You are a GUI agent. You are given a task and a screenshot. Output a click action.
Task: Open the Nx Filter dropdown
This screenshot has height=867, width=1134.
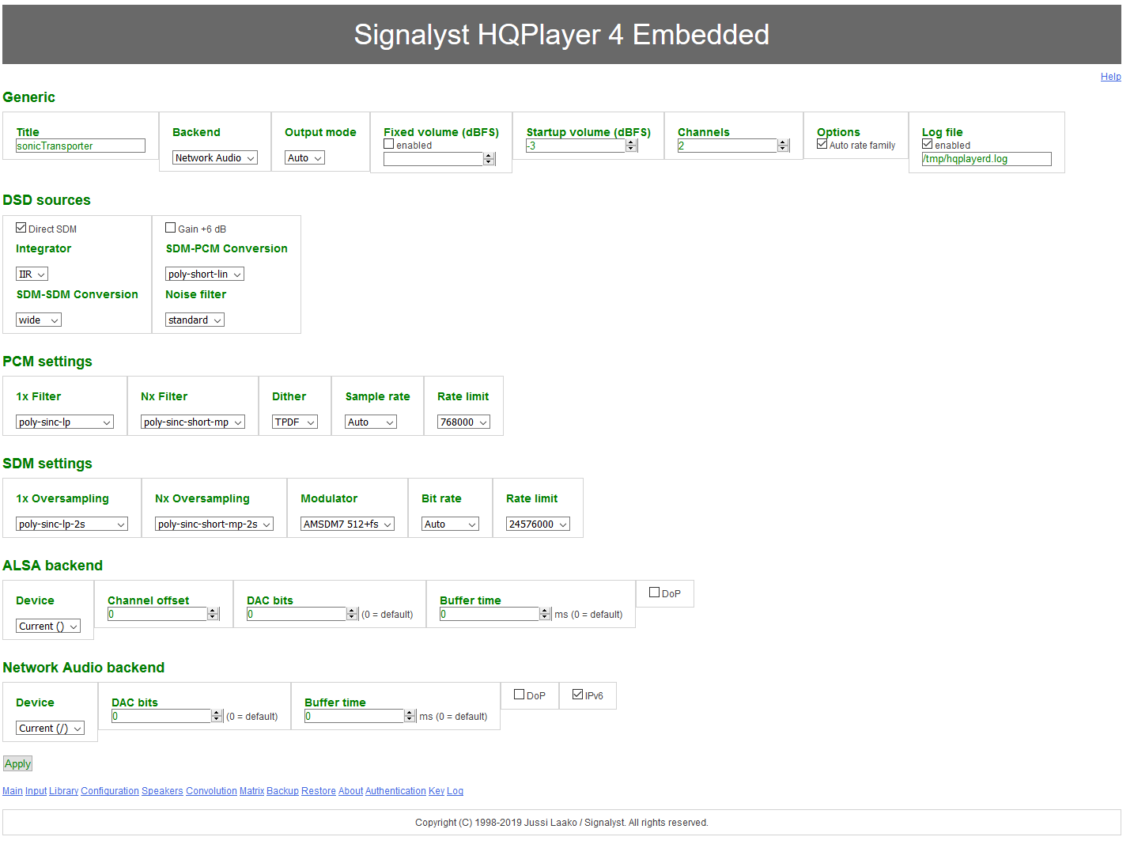[193, 422]
